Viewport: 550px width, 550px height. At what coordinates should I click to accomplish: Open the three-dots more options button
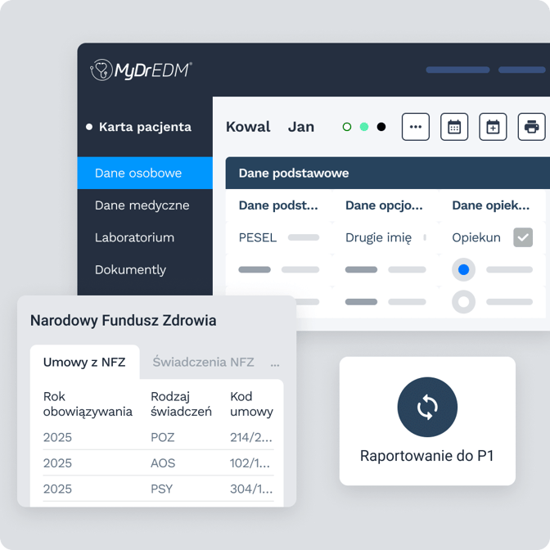[415, 127]
